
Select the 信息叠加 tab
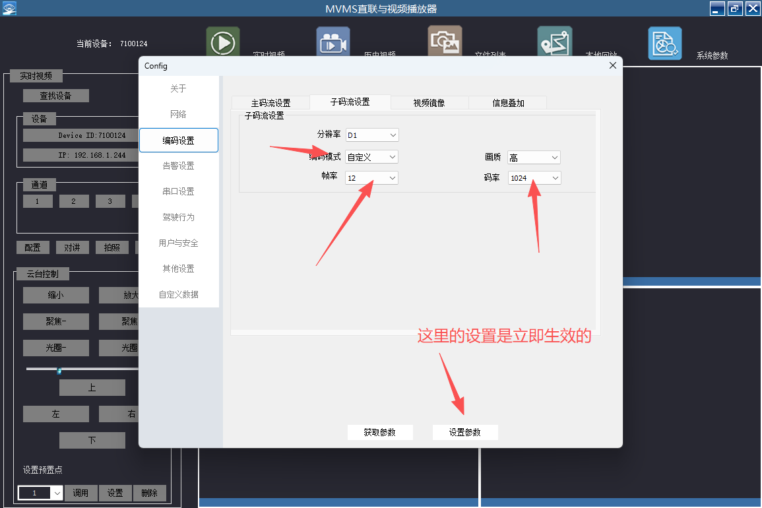click(x=508, y=103)
